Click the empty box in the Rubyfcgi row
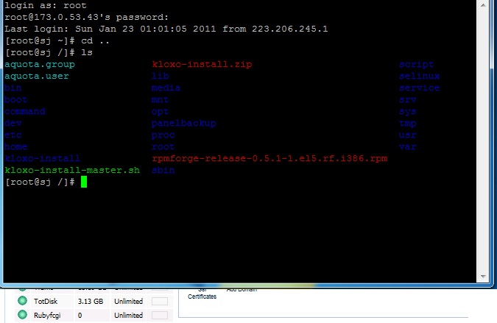The image size is (497, 323). tap(160, 315)
